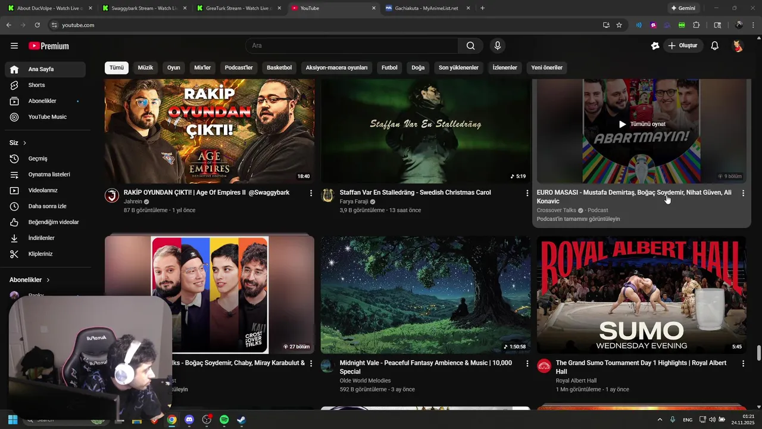The image size is (762, 429).
Task: Open Discord from the taskbar
Action: pyautogui.click(x=189, y=419)
